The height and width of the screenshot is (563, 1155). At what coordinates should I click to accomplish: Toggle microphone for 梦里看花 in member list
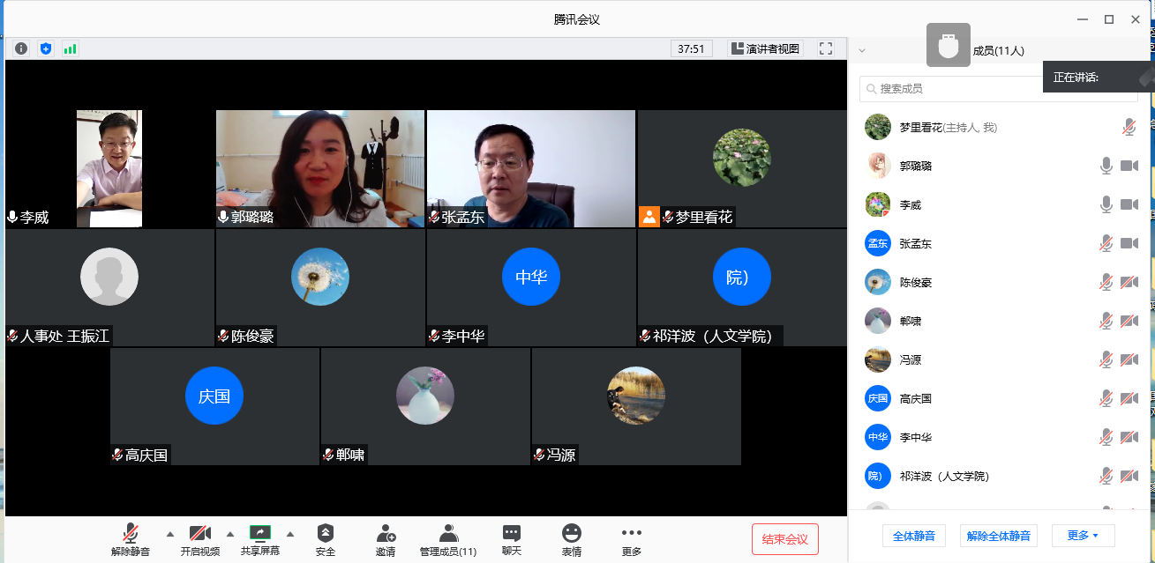(1129, 128)
